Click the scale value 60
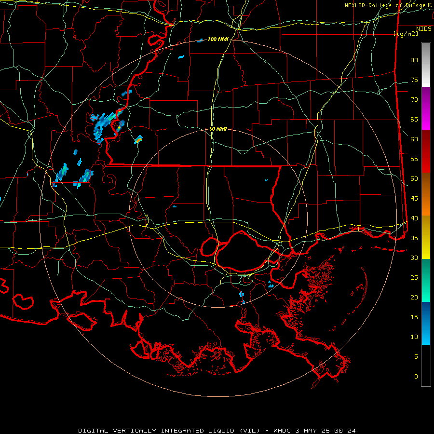Screen dimensions: 434x434 (414, 139)
